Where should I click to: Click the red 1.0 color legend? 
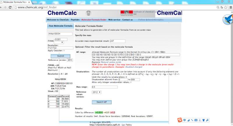coord(113,113)
